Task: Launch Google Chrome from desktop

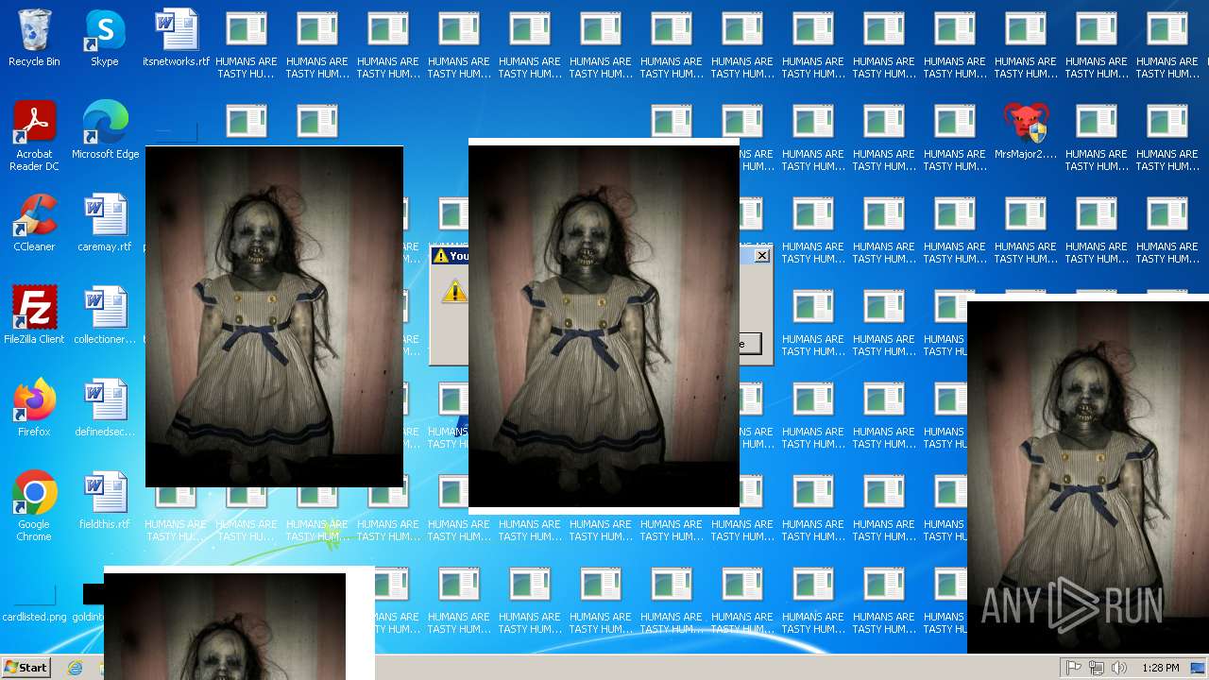Action: [x=34, y=507]
